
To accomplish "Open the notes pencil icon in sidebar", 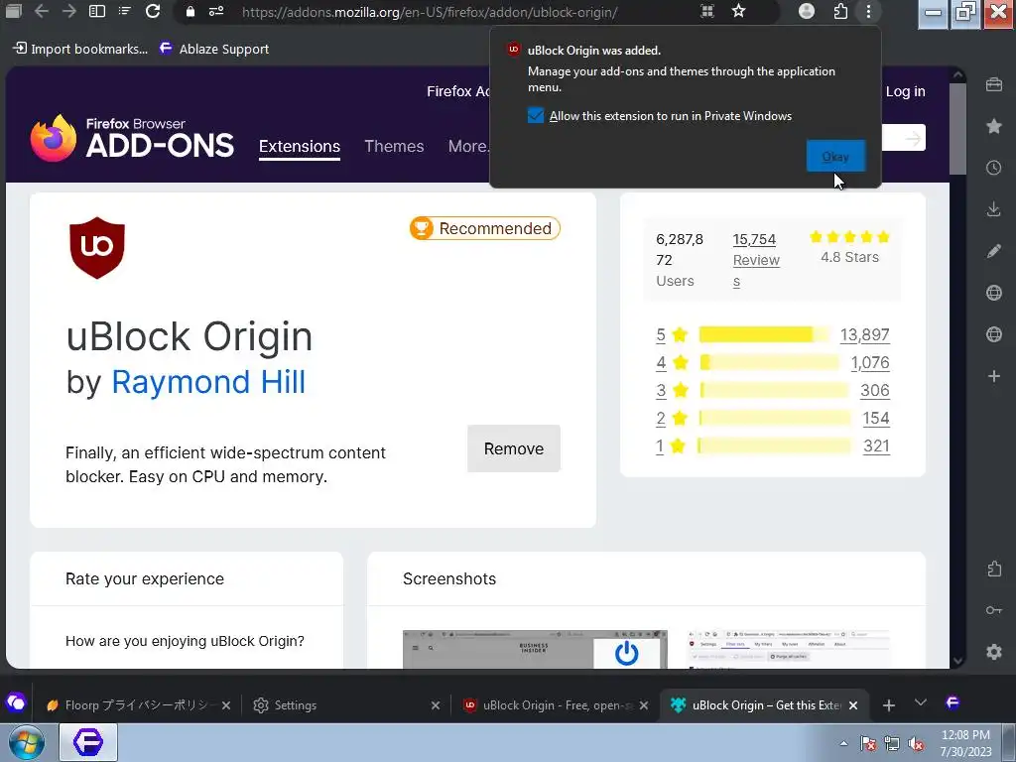I will (x=994, y=251).
